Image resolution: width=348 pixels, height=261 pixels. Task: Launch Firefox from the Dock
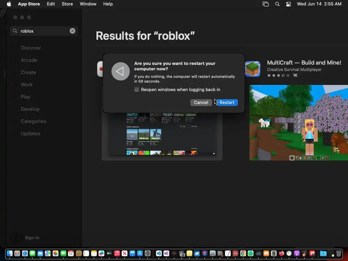tap(281, 253)
